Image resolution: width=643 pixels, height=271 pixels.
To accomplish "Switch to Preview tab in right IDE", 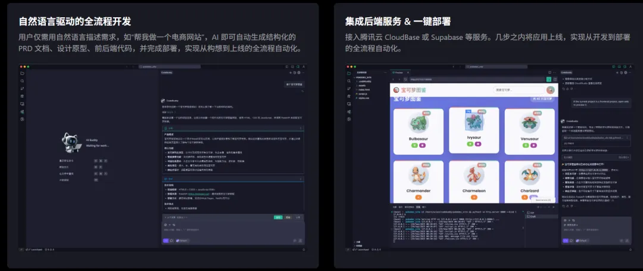I will point(399,73).
